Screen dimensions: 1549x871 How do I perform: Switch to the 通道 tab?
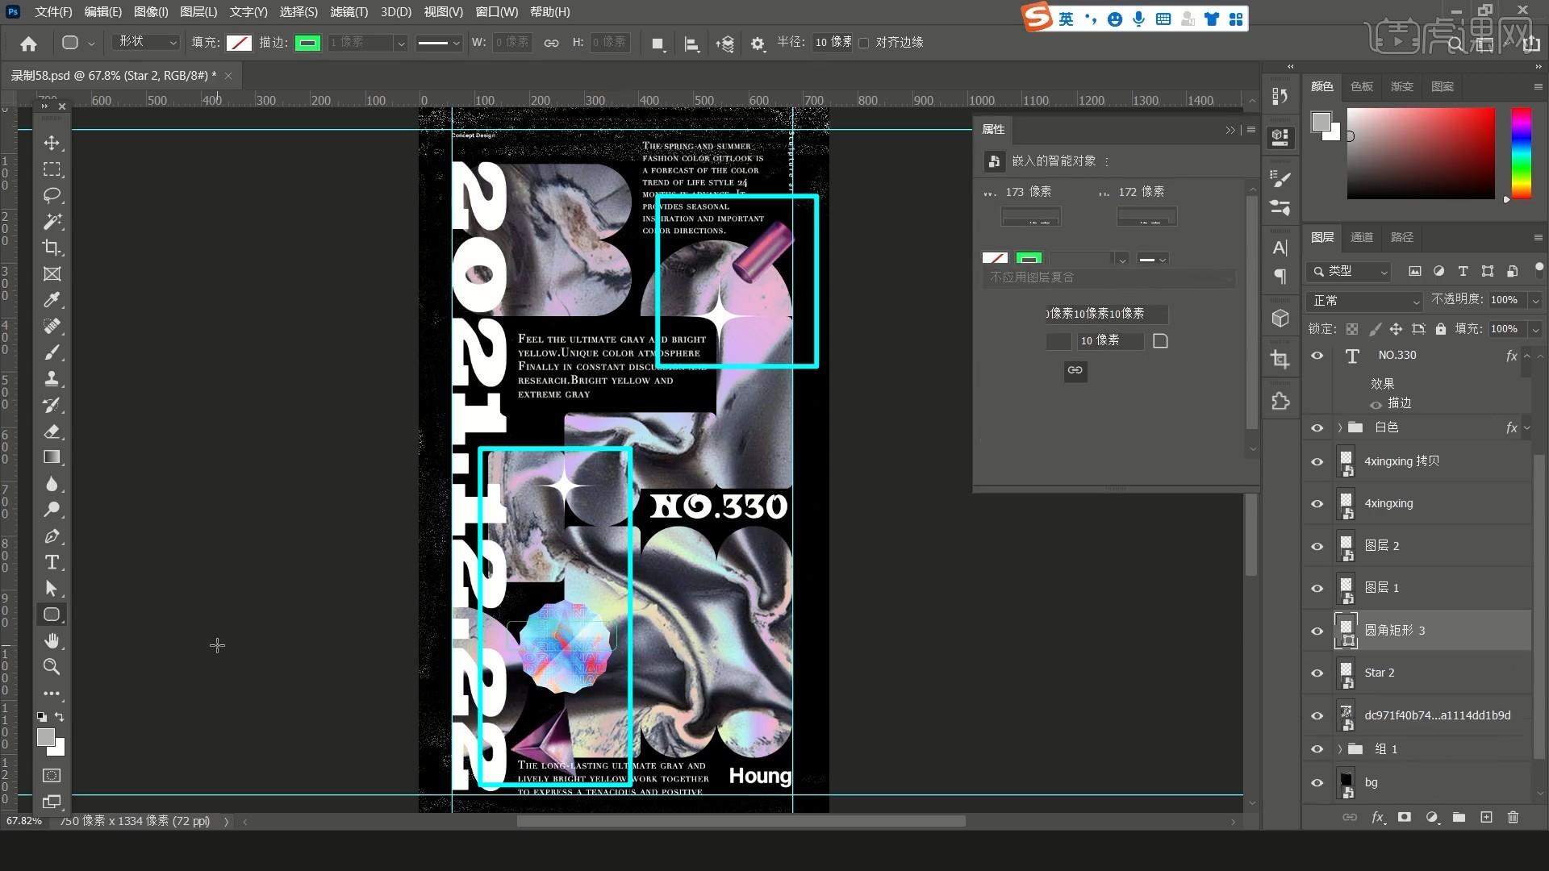1362,237
